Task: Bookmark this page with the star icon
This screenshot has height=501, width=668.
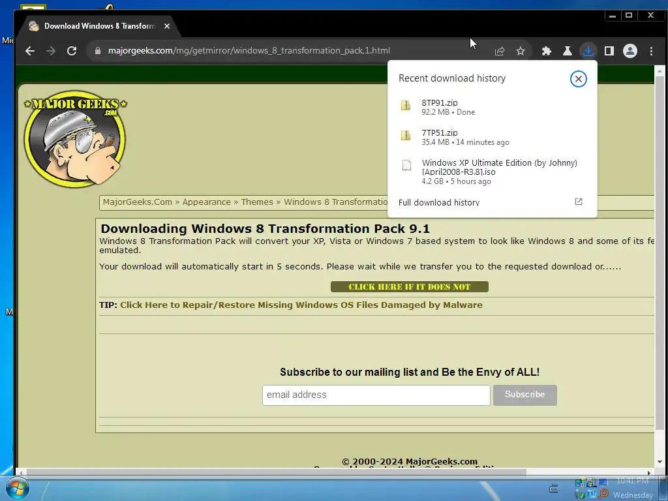Action: click(520, 51)
